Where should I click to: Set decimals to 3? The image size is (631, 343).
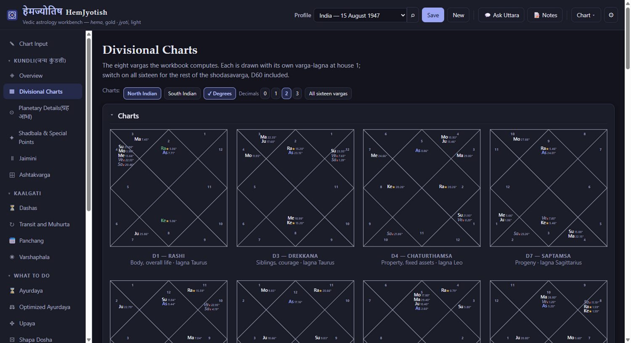point(297,93)
